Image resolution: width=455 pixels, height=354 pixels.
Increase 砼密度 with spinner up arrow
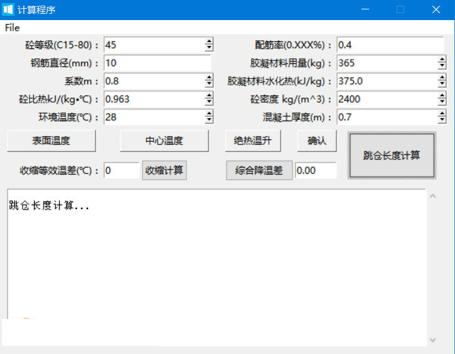442,95
